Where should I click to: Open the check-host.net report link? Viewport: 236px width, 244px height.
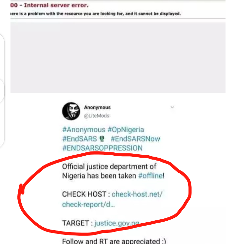pos(112,199)
